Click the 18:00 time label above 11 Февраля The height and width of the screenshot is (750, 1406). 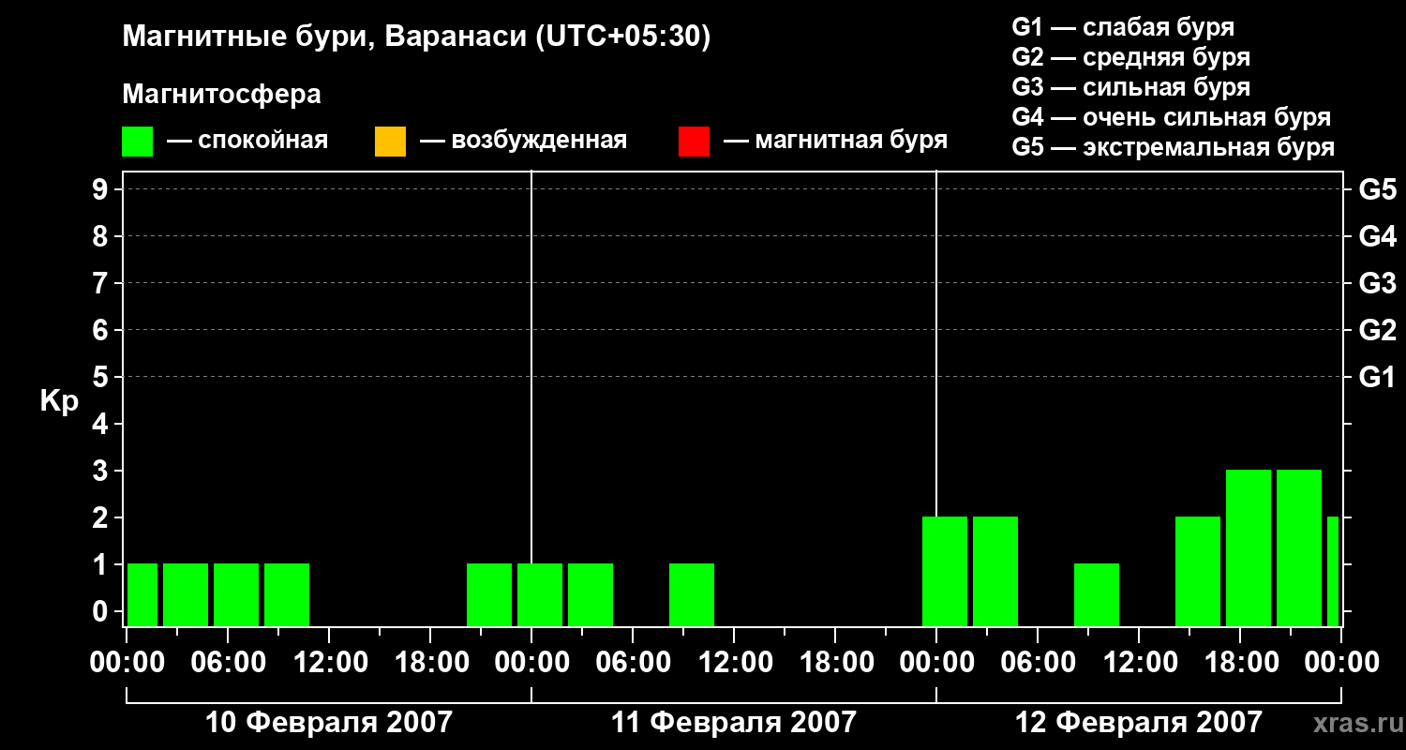coord(835,663)
